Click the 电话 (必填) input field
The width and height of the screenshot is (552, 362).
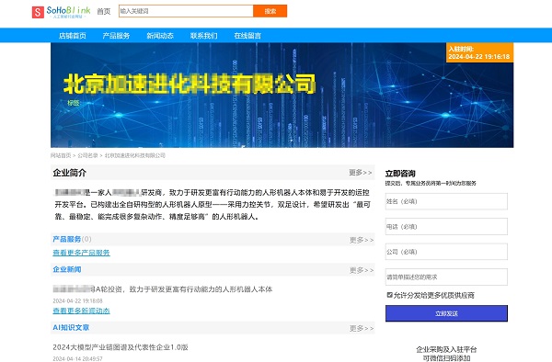(x=446, y=227)
